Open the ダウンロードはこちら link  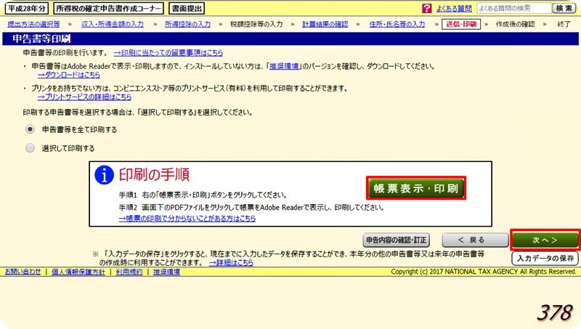pos(69,75)
